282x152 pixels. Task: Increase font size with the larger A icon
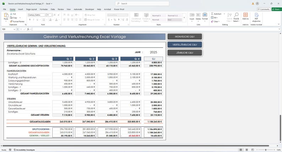[55, 15]
